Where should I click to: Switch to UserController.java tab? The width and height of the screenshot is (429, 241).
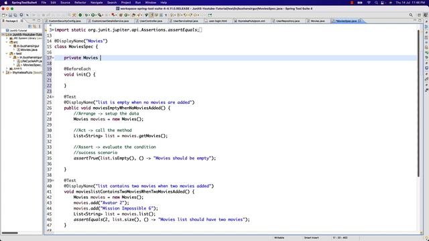coord(151,21)
